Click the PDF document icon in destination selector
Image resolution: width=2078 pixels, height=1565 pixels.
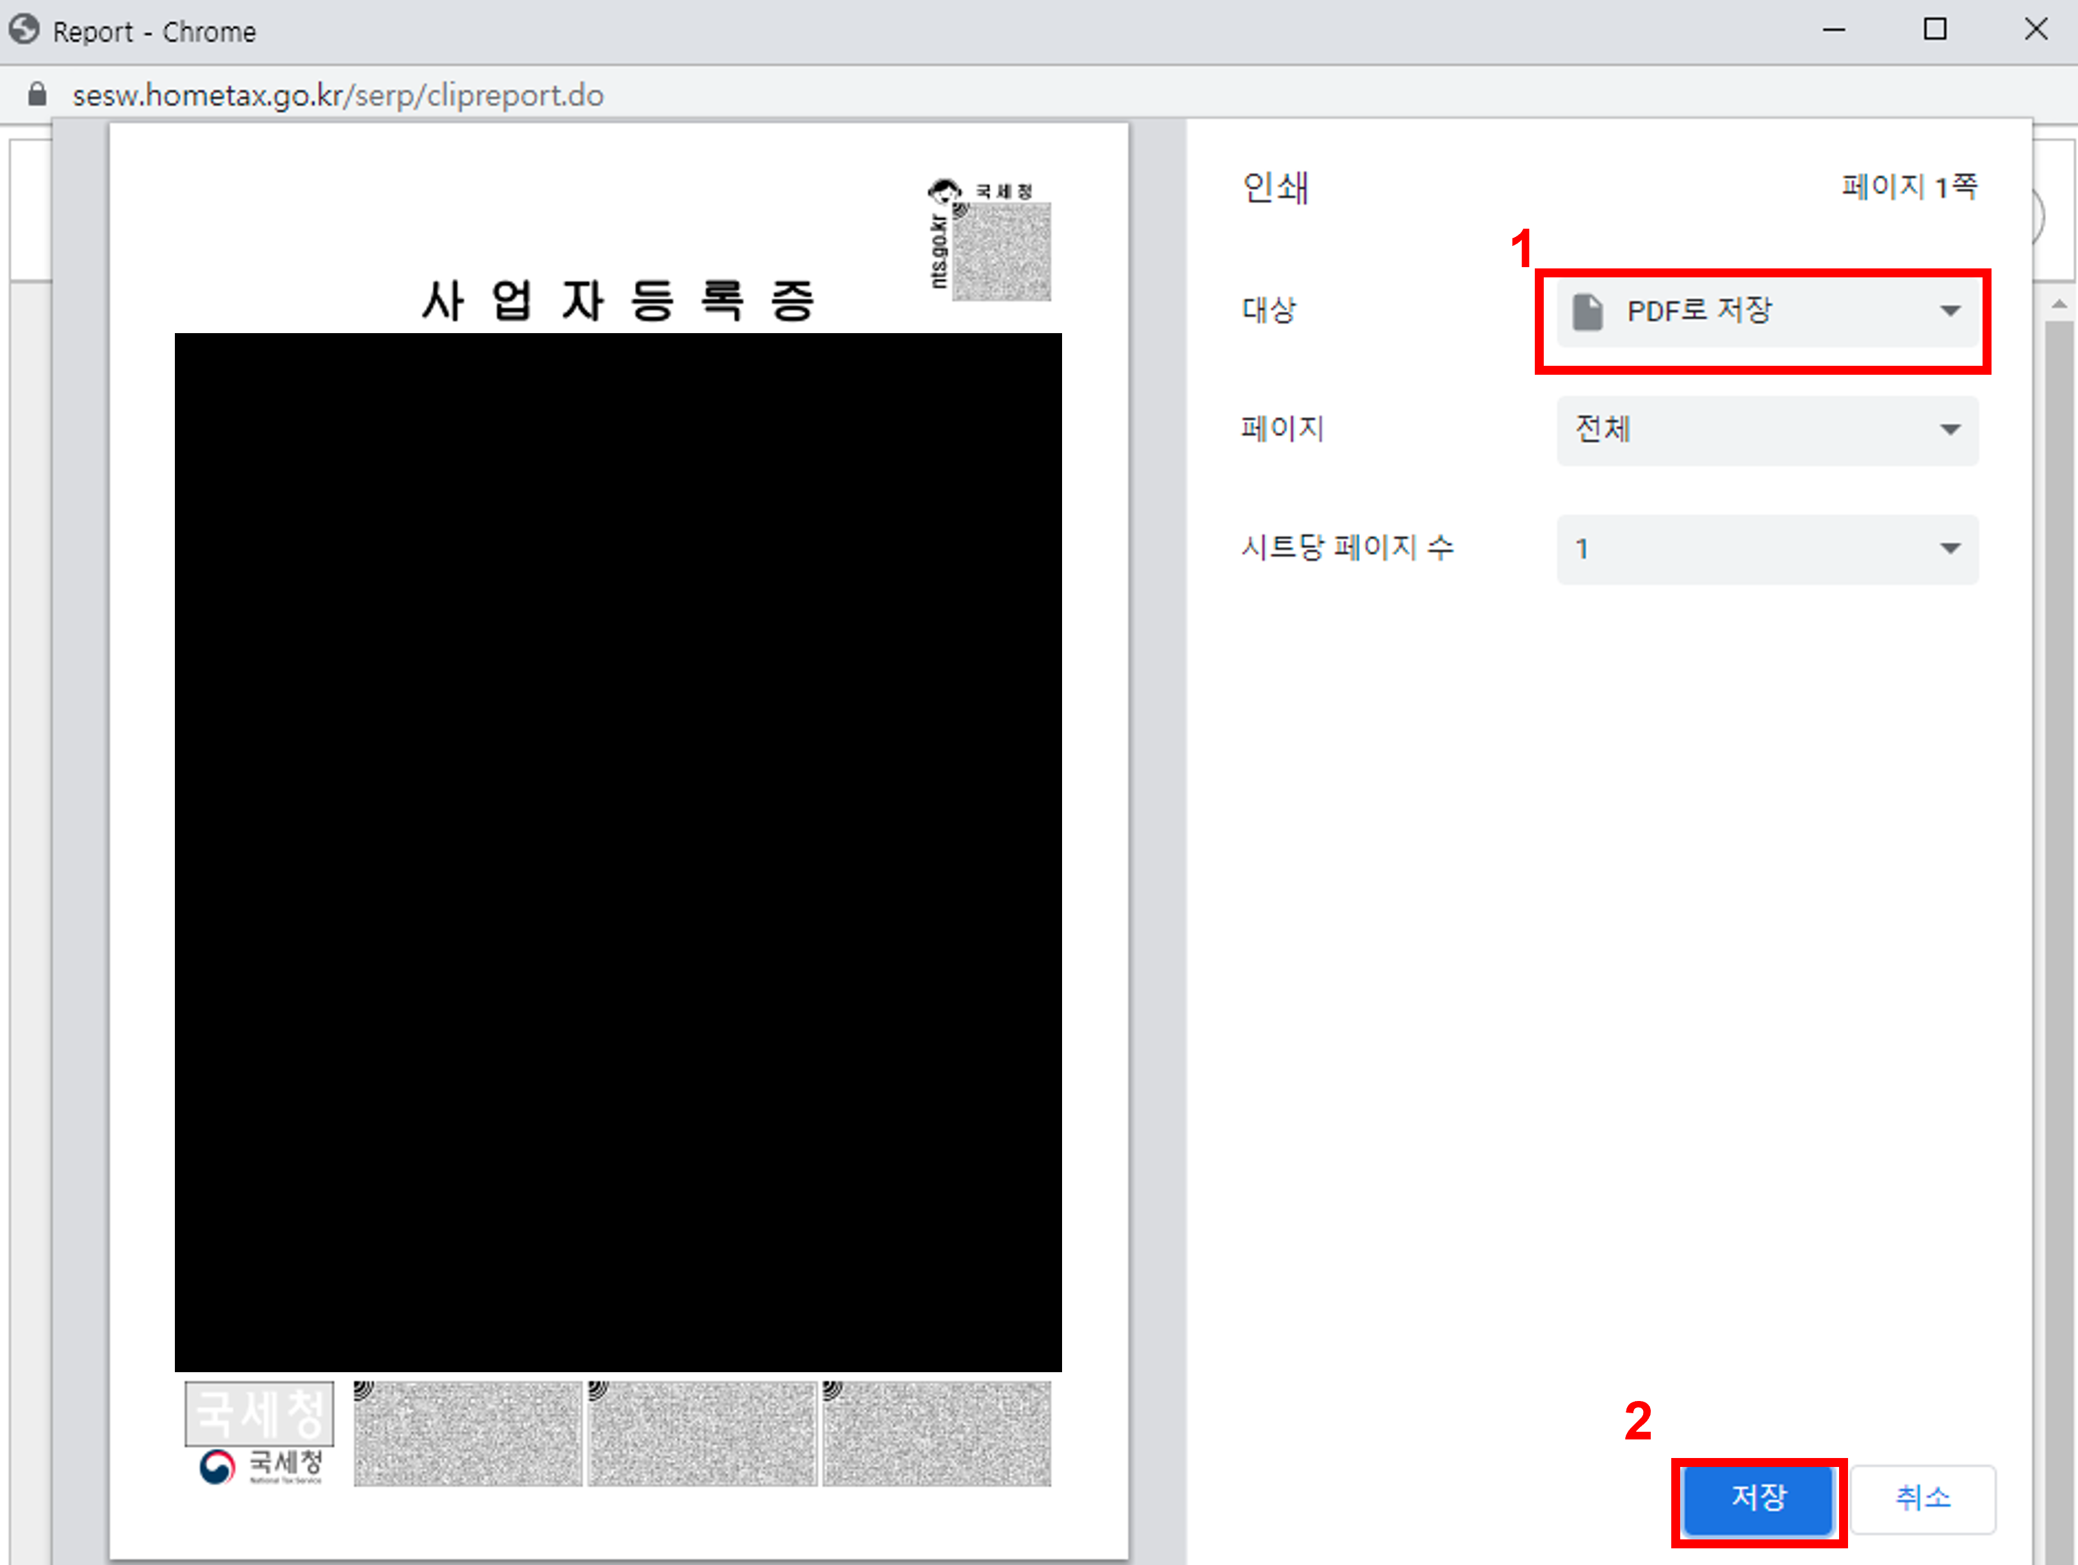[1587, 311]
